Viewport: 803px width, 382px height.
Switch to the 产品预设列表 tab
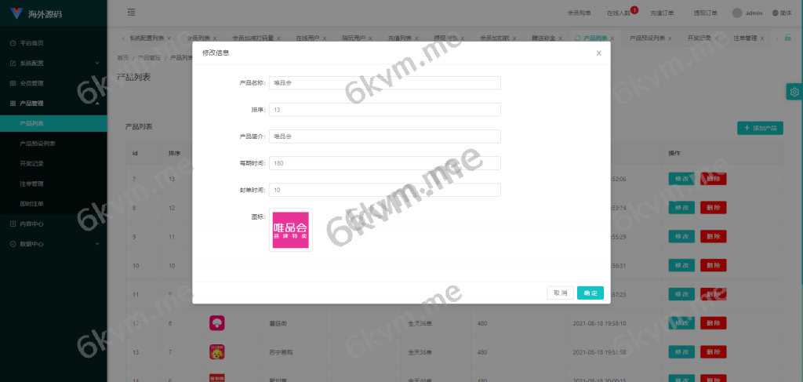(x=647, y=38)
